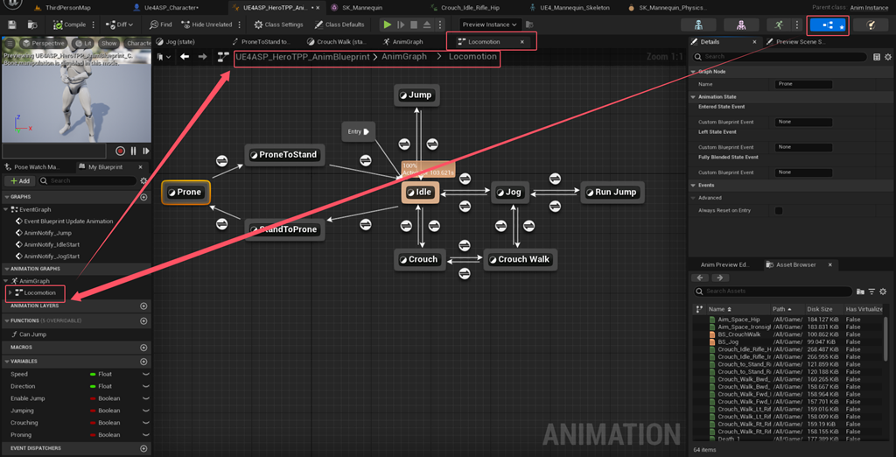This screenshot has width=896, height=457.
Task: Switch to Skeletal Mesh mode icon
Action: point(741,25)
